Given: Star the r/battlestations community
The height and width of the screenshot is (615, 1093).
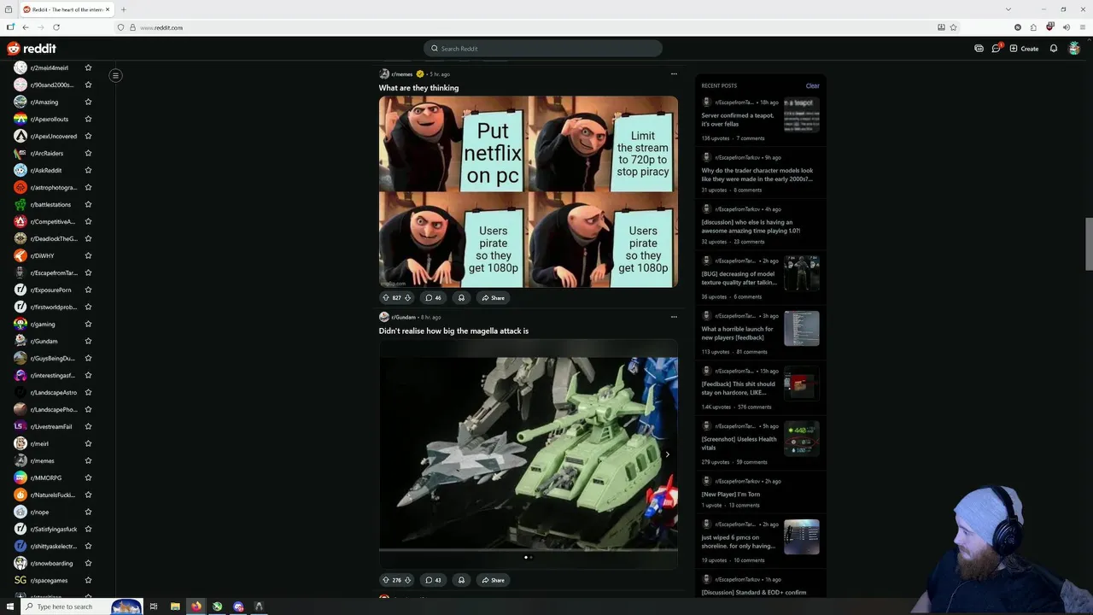Looking at the screenshot, I should coord(88,204).
